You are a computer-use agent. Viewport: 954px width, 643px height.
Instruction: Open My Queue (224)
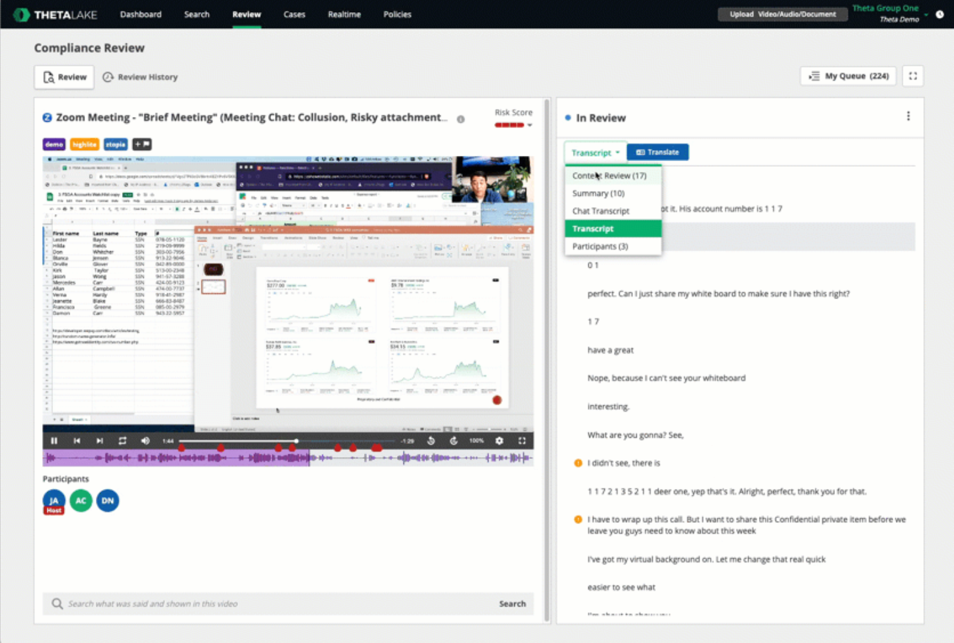[848, 76]
